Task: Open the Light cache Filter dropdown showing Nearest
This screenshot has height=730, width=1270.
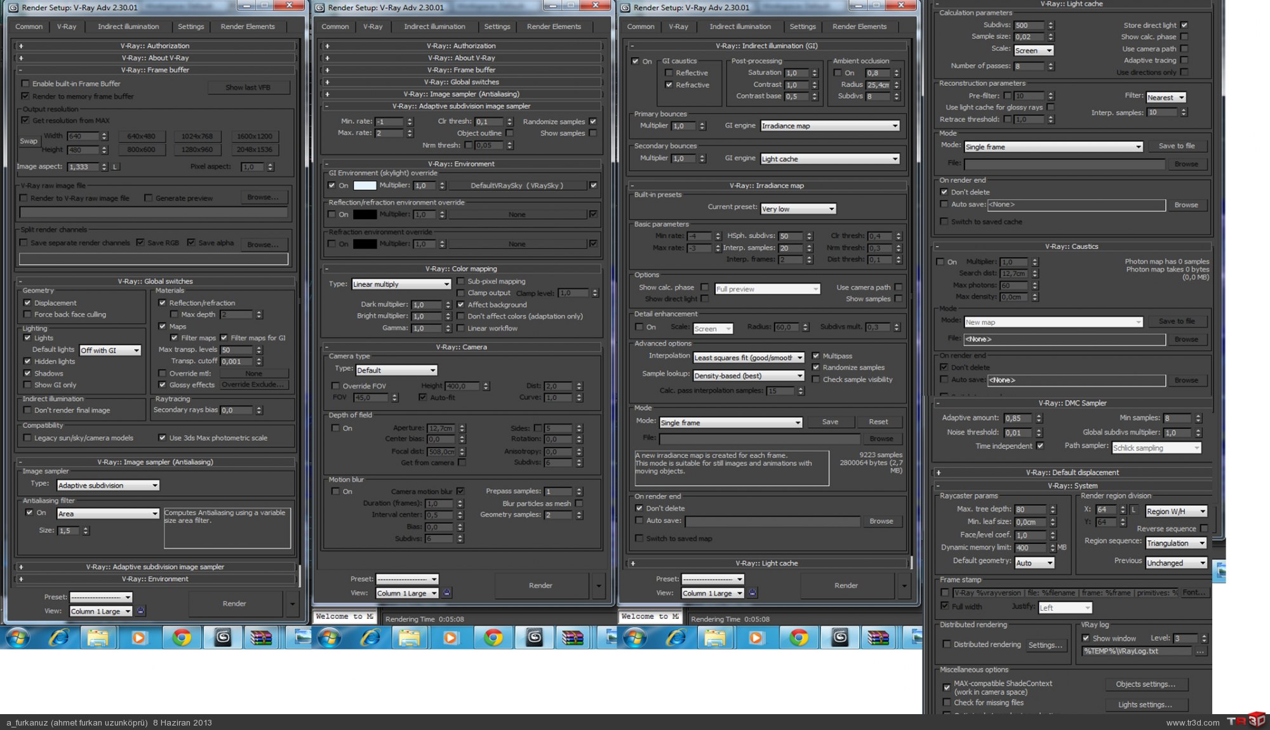Action: [1166, 98]
